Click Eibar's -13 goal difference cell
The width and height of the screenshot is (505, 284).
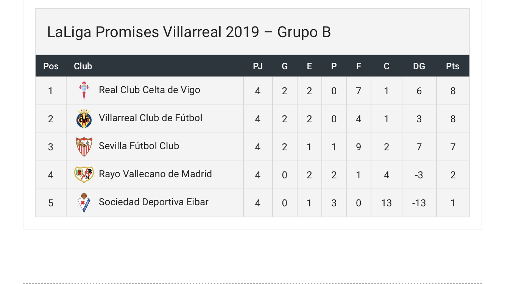coord(419,203)
